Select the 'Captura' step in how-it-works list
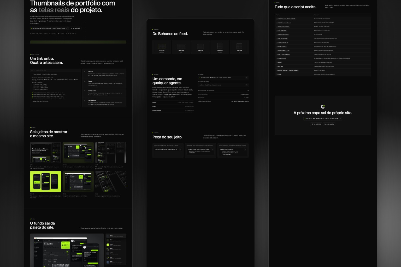 (x=104, y=74)
